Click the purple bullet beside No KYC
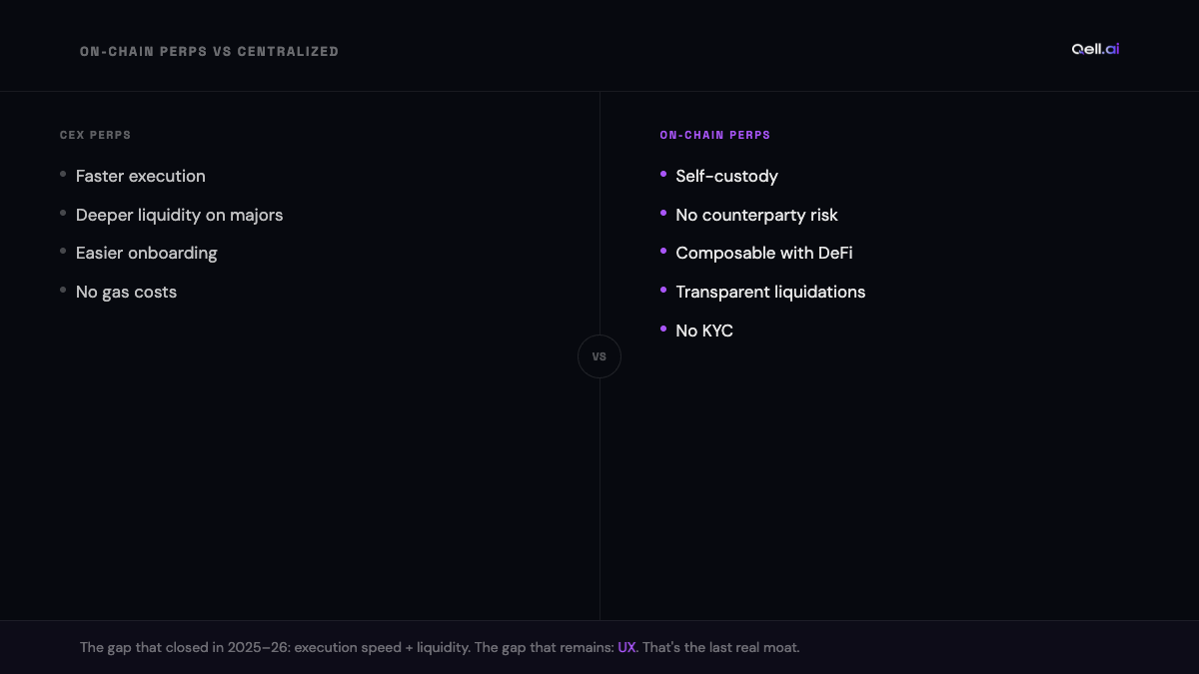Screen dimensions: 1199x674 point(663,328)
